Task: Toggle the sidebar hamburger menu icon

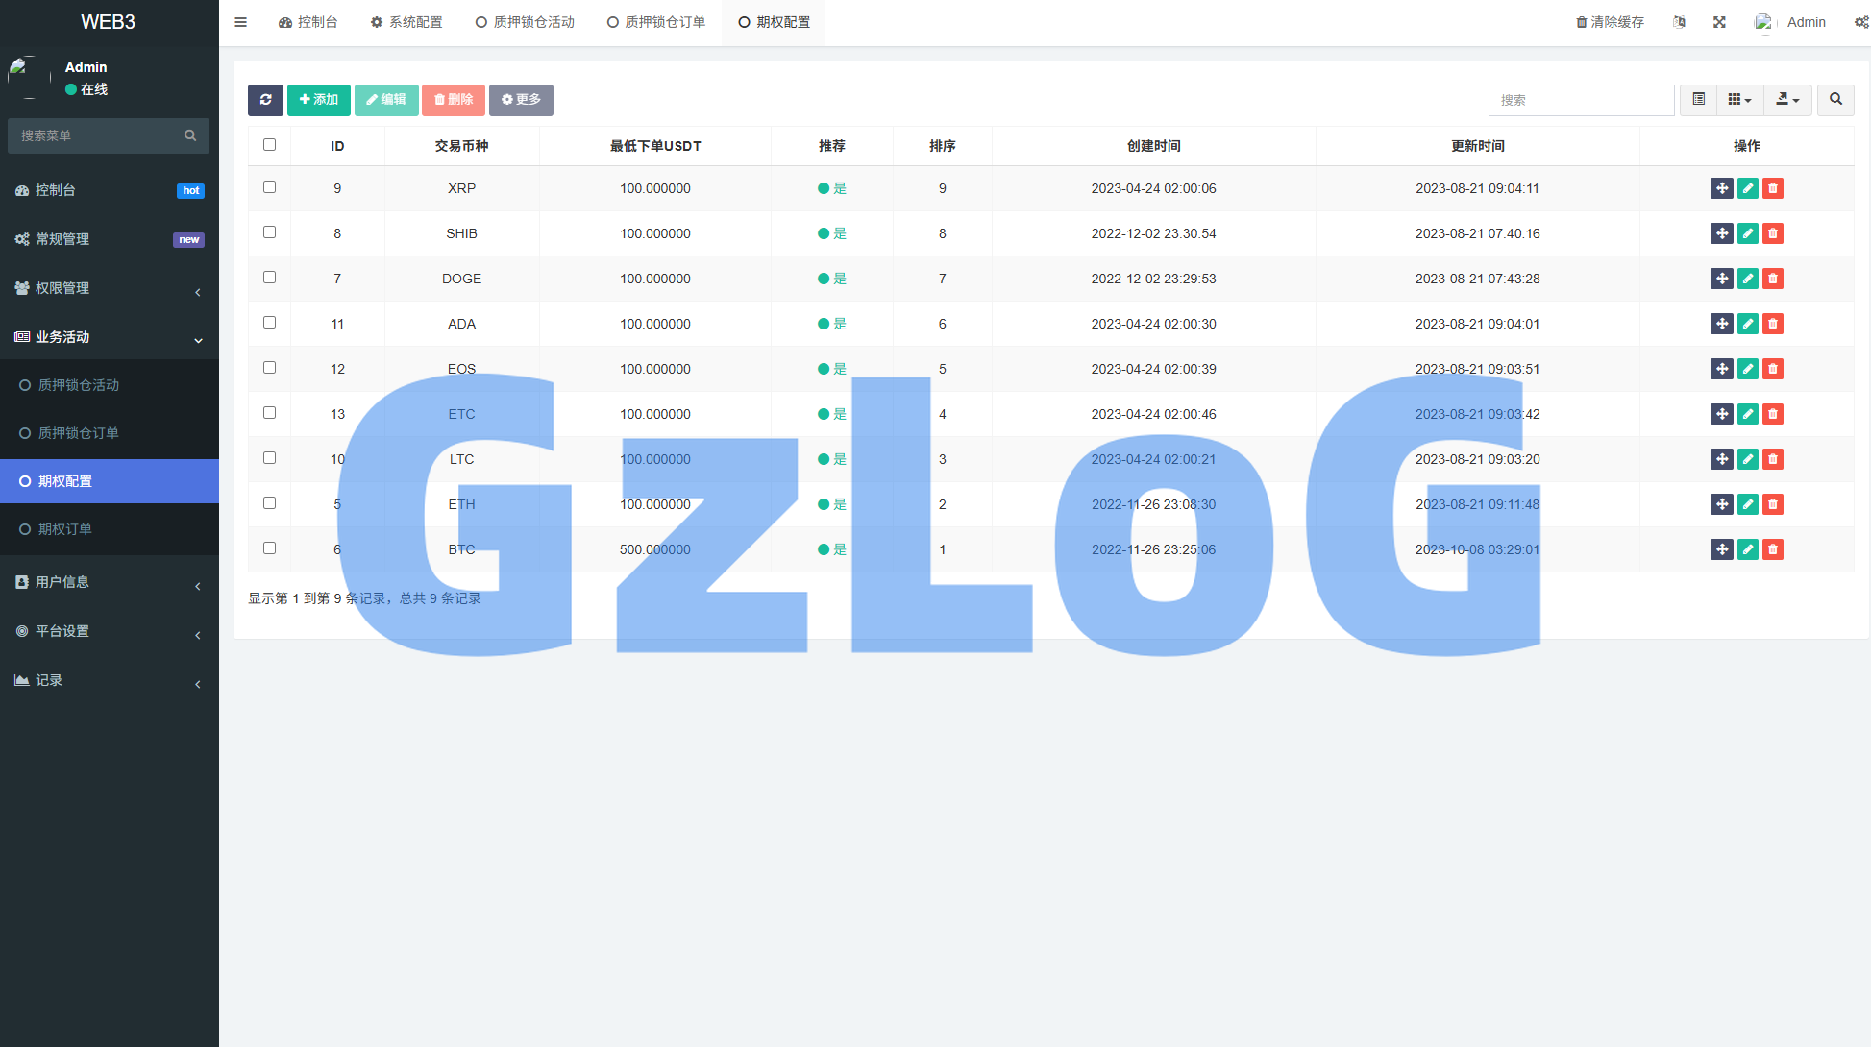Action: pos(241,22)
